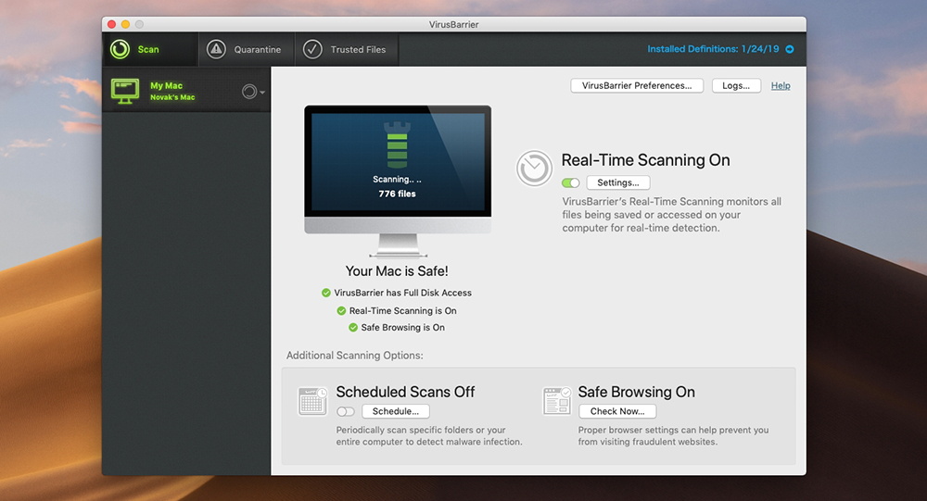The height and width of the screenshot is (501, 927).
Task: Click the Scheduled Scans calendar icon
Action: click(x=312, y=401)
